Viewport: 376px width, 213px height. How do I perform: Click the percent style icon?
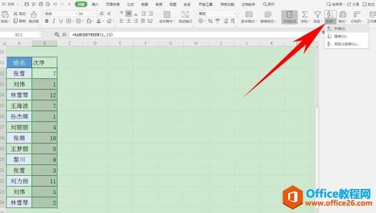pos(210,21)
